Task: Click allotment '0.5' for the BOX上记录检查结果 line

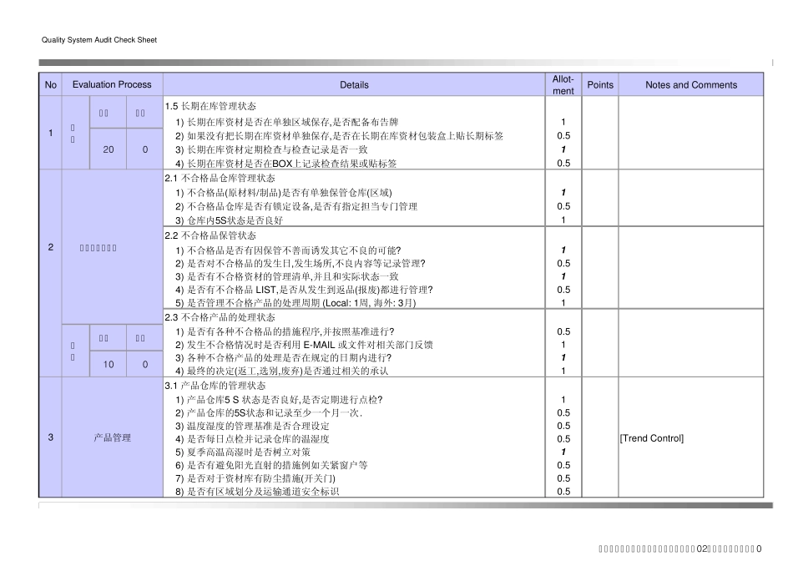Action: [x=563, y=164]
